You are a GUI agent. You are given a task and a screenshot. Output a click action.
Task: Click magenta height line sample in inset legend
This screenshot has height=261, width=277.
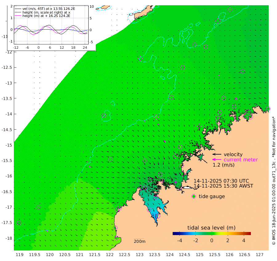(18, 16)
